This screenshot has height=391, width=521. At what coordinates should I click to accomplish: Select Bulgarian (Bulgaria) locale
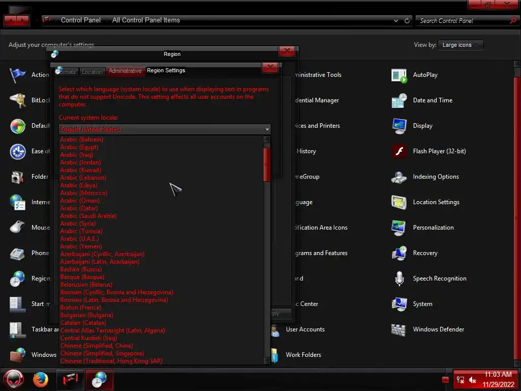tap(161, 316)
